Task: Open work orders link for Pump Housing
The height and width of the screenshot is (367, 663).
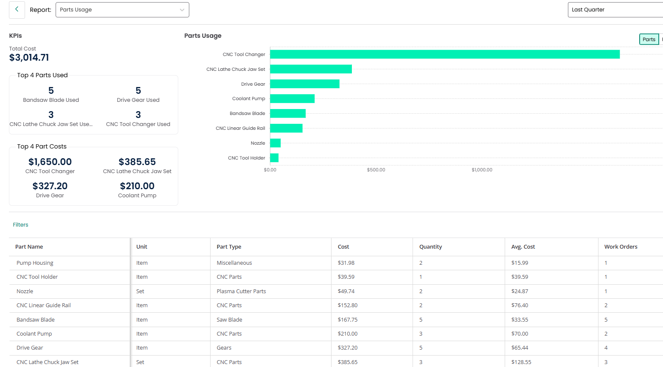Action: tap(606, 263)
